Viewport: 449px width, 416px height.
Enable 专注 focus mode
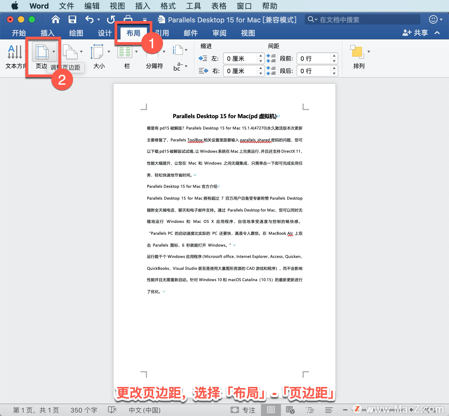click(x=243, y=410)
